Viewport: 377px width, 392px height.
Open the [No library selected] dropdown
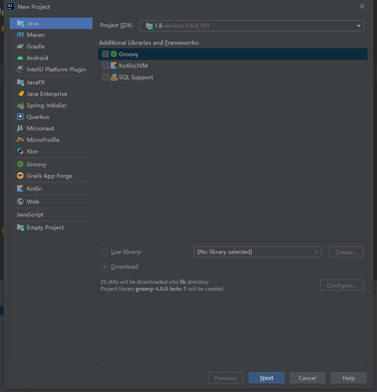coord(257,252)
